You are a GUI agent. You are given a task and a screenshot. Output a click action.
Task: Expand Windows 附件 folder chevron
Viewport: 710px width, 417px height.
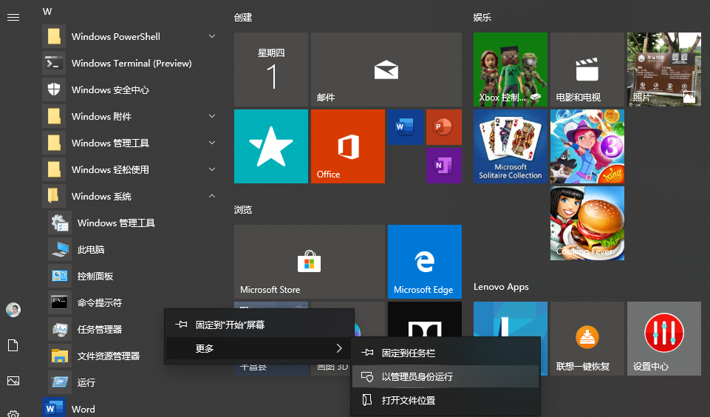click(x=212, y=116)
